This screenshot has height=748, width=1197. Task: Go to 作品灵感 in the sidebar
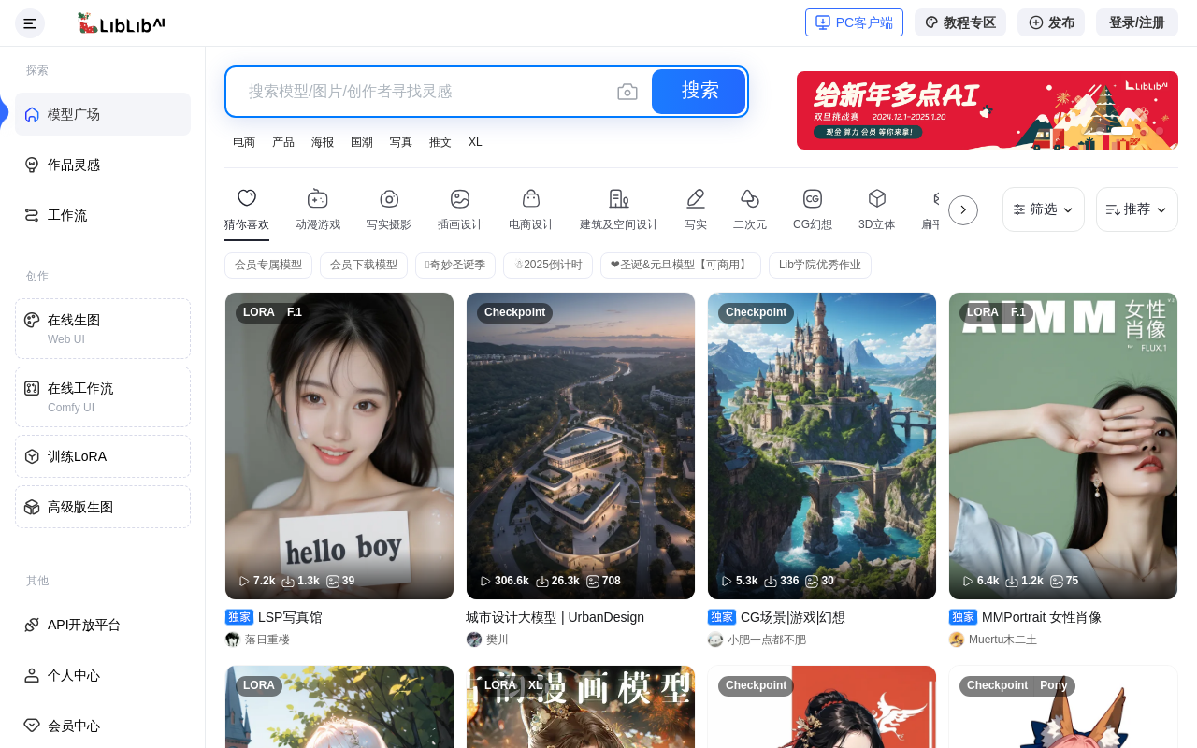[x=74, y=165]
